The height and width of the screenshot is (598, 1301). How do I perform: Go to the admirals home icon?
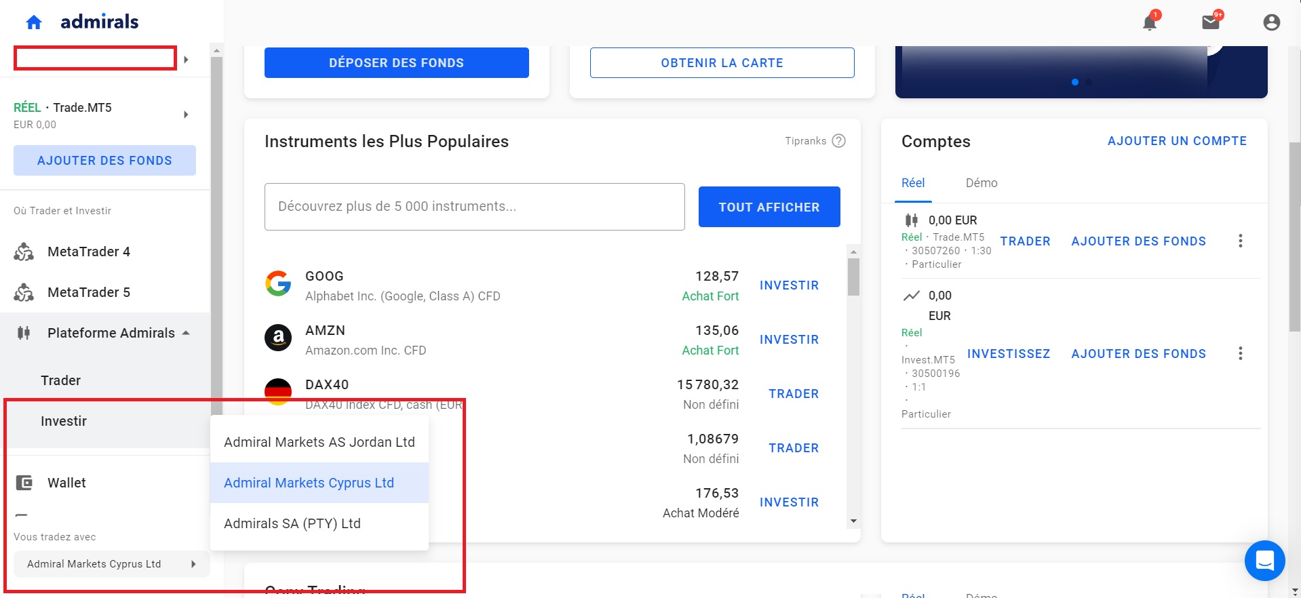click(x=34, y=22)
